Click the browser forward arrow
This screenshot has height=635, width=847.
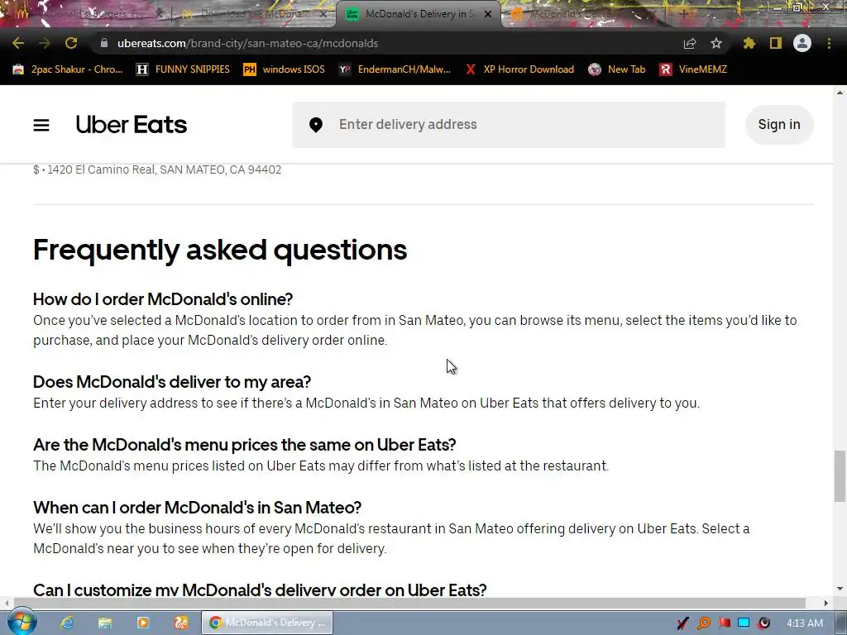pos(45,43)
